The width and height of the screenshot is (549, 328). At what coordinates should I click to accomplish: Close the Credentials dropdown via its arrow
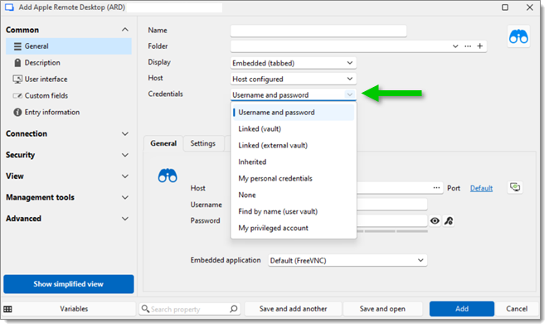pos(349,94)
